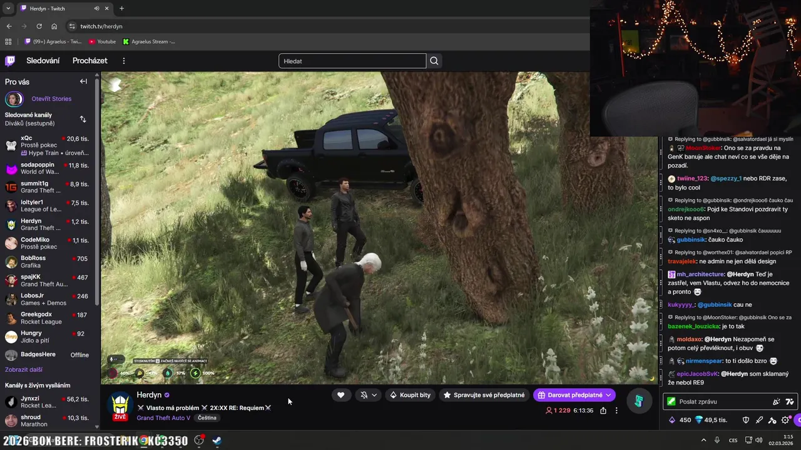Click the Čeština language tag
The height and width of the screenshot is (450, 801).
[x=207, y=418]
